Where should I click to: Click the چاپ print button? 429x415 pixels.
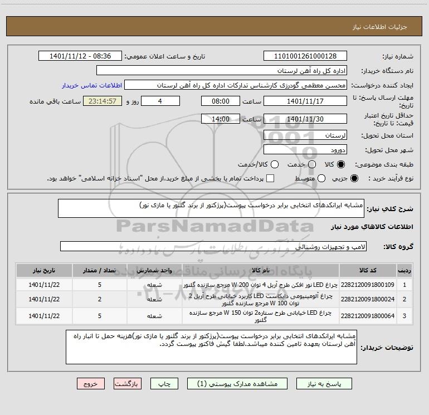164,384
